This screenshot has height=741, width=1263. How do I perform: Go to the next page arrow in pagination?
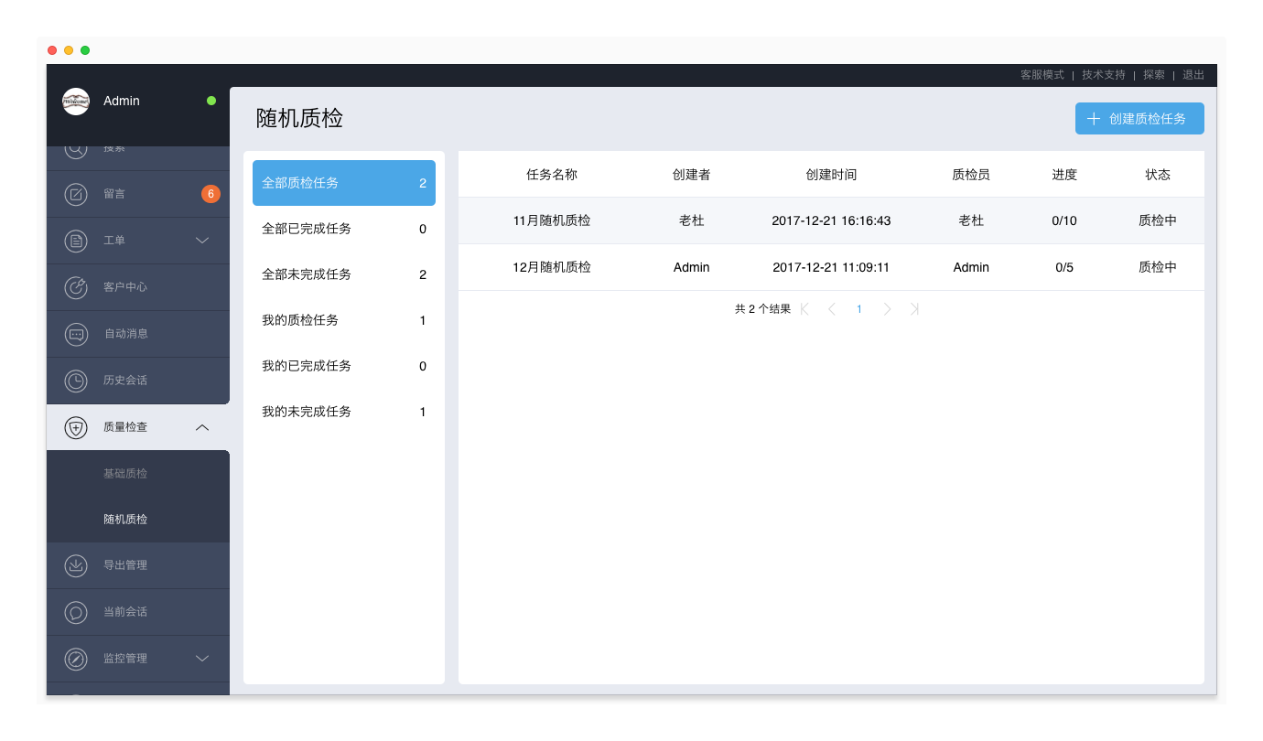pyautogui.click(x=887, y=309)
